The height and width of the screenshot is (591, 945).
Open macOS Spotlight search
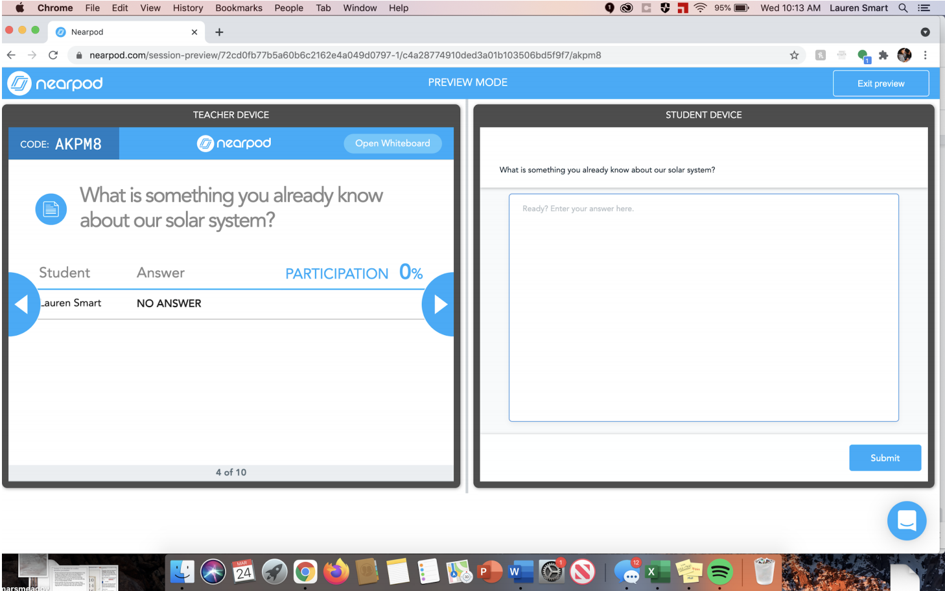[903, 8]
